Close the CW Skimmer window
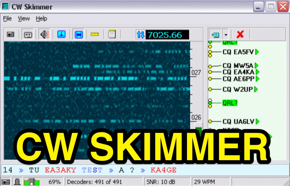 point(283,7)
